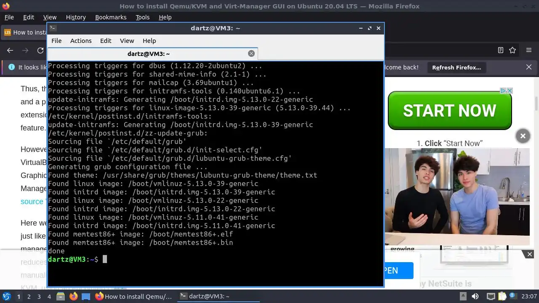Launch Firefox from the taskbar quick-launch
539x303 pixels.
tap(73, 297)
